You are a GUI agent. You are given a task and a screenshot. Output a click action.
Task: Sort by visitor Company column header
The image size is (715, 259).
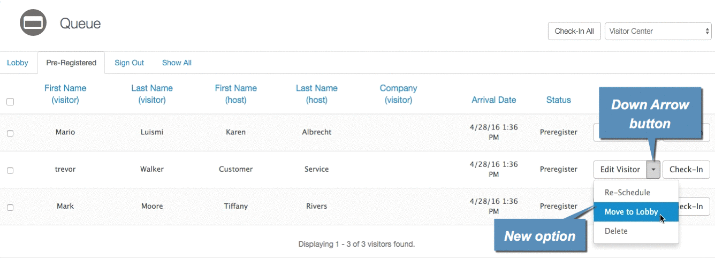(398, 94)
